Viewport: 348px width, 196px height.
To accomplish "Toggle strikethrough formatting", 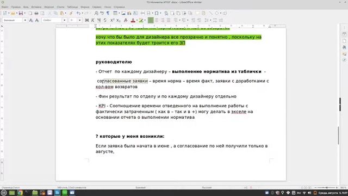I will pos(105,20).
